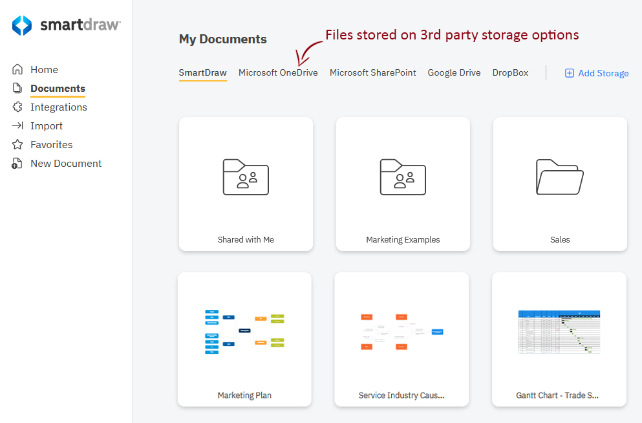Select the Google Drive storage tab
The width and height of the screenshot is (642, 423).
454,73
